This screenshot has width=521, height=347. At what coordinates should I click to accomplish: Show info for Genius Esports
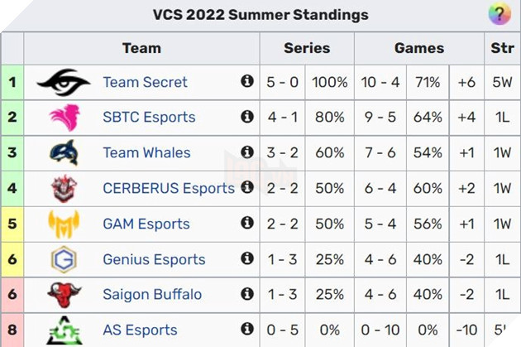[x=246, y=258]
